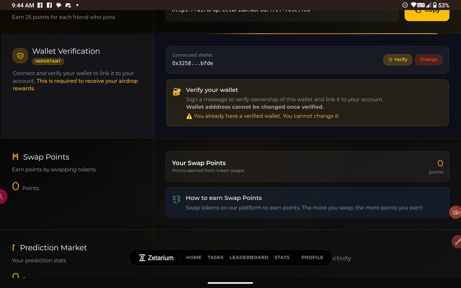Image resolution: width=461 pixels, height=288 pixels.
Task: Verify the connected wallet
Action: pyautogui.click(x=398, y=60)
